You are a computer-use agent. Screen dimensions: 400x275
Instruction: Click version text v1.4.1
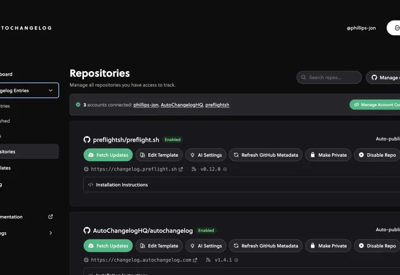(223, 260)
